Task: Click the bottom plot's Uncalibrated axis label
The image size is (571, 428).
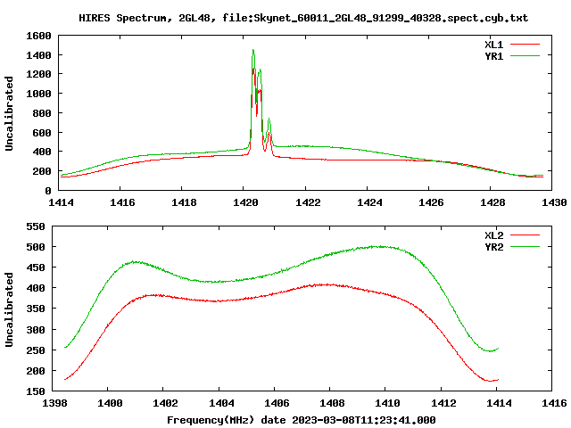Action: 9,309
